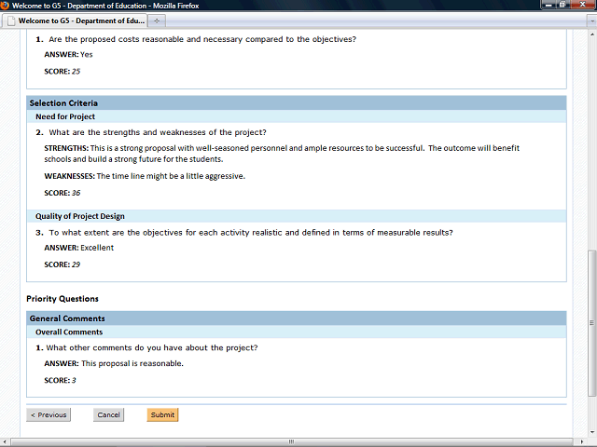Click the horizontal scrollbar right arrow
Image resolution: width=597 pixels, height=447 pixels.
(581, 441)
